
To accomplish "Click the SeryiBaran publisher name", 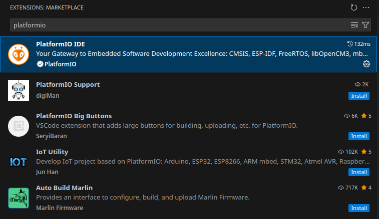I will point(52,136).
